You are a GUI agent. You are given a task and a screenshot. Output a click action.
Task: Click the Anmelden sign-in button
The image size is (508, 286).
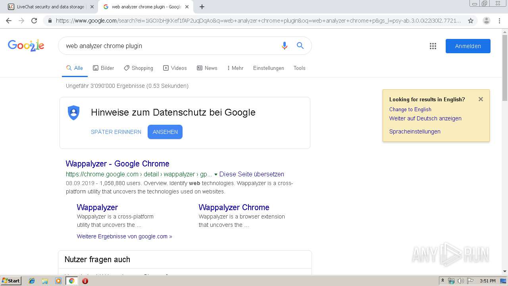click(x=468, y=46)
